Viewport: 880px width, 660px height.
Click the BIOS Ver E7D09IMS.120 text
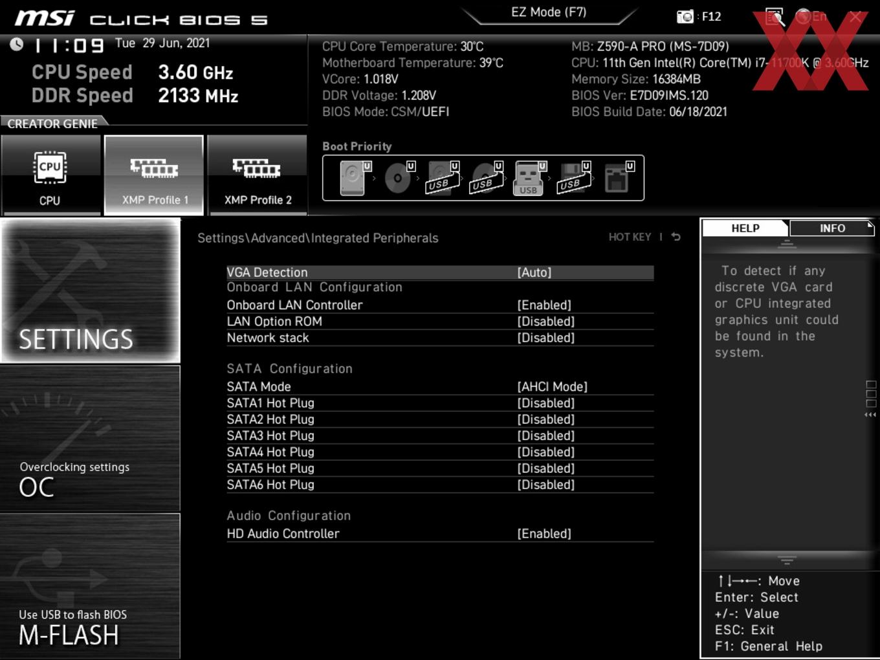[x=640, y=96]
